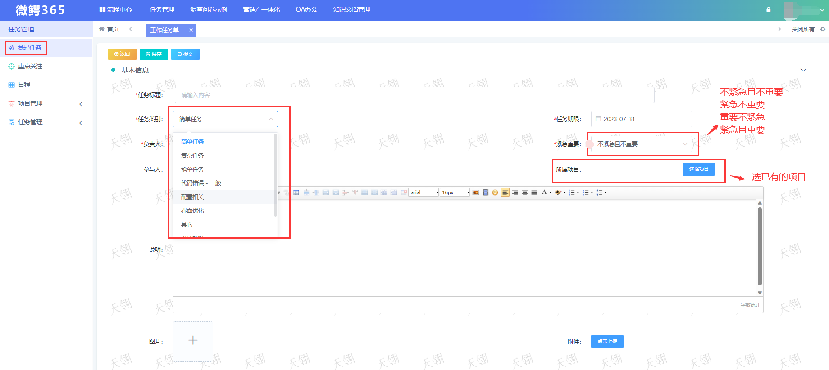Click the insert table icon in editor
Image resolution: width=829 pixels, height=370 pixels.
pyautogui.click(x=296, y=192)
